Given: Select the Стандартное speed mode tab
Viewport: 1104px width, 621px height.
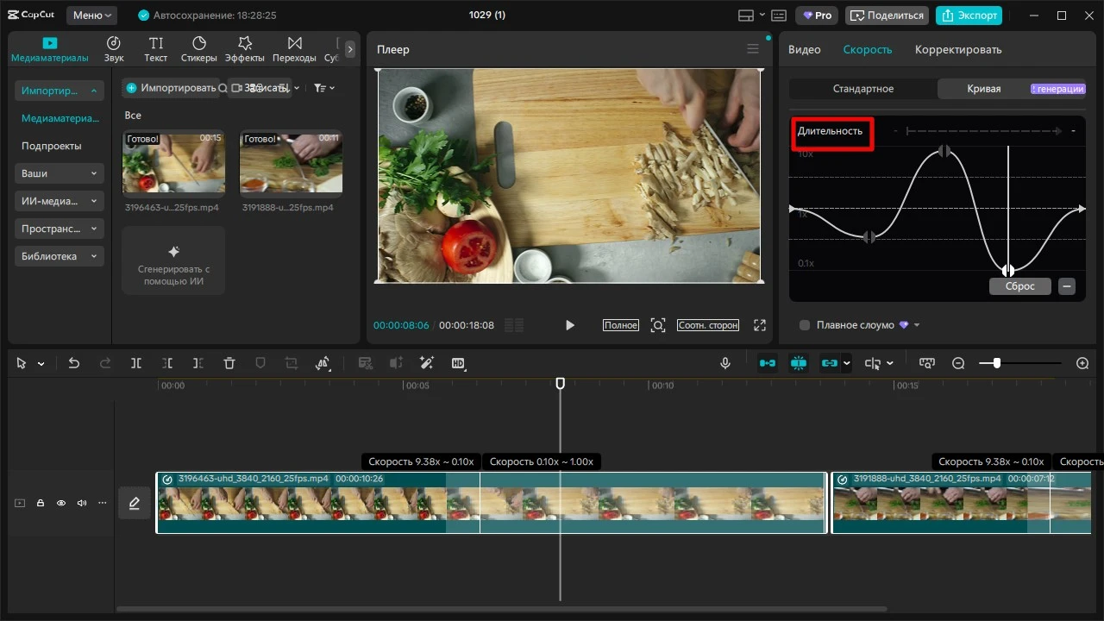Looking at the screenshot, I should (862, 89).
